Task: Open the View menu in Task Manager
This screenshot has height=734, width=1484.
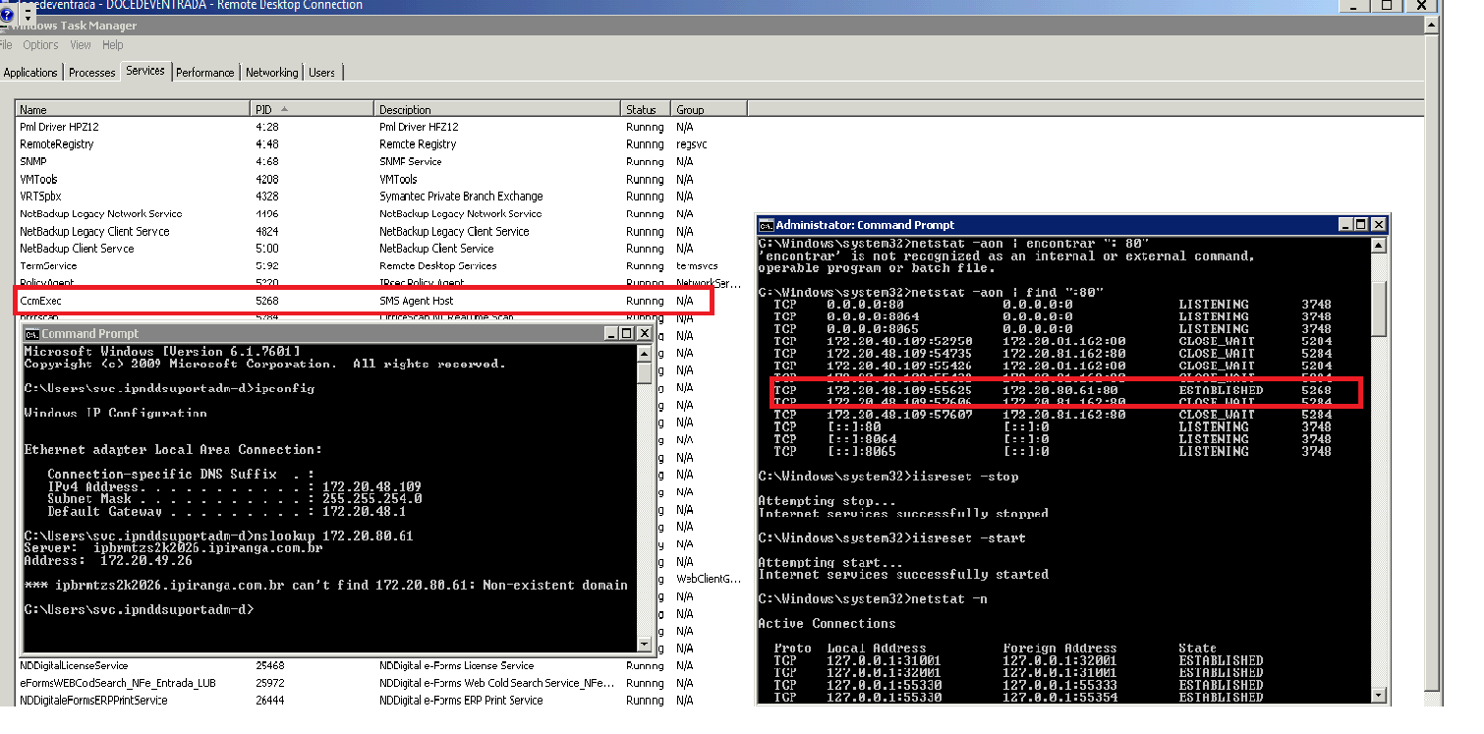Action: [x=81, y=45]
